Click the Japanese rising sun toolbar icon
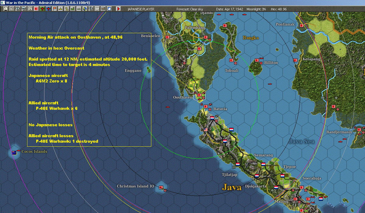This screenshot has width=365, height=213. [36, 9]
